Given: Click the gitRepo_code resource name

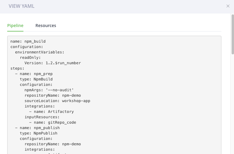Looking at the screenshot, I should (x=62, y=122).
